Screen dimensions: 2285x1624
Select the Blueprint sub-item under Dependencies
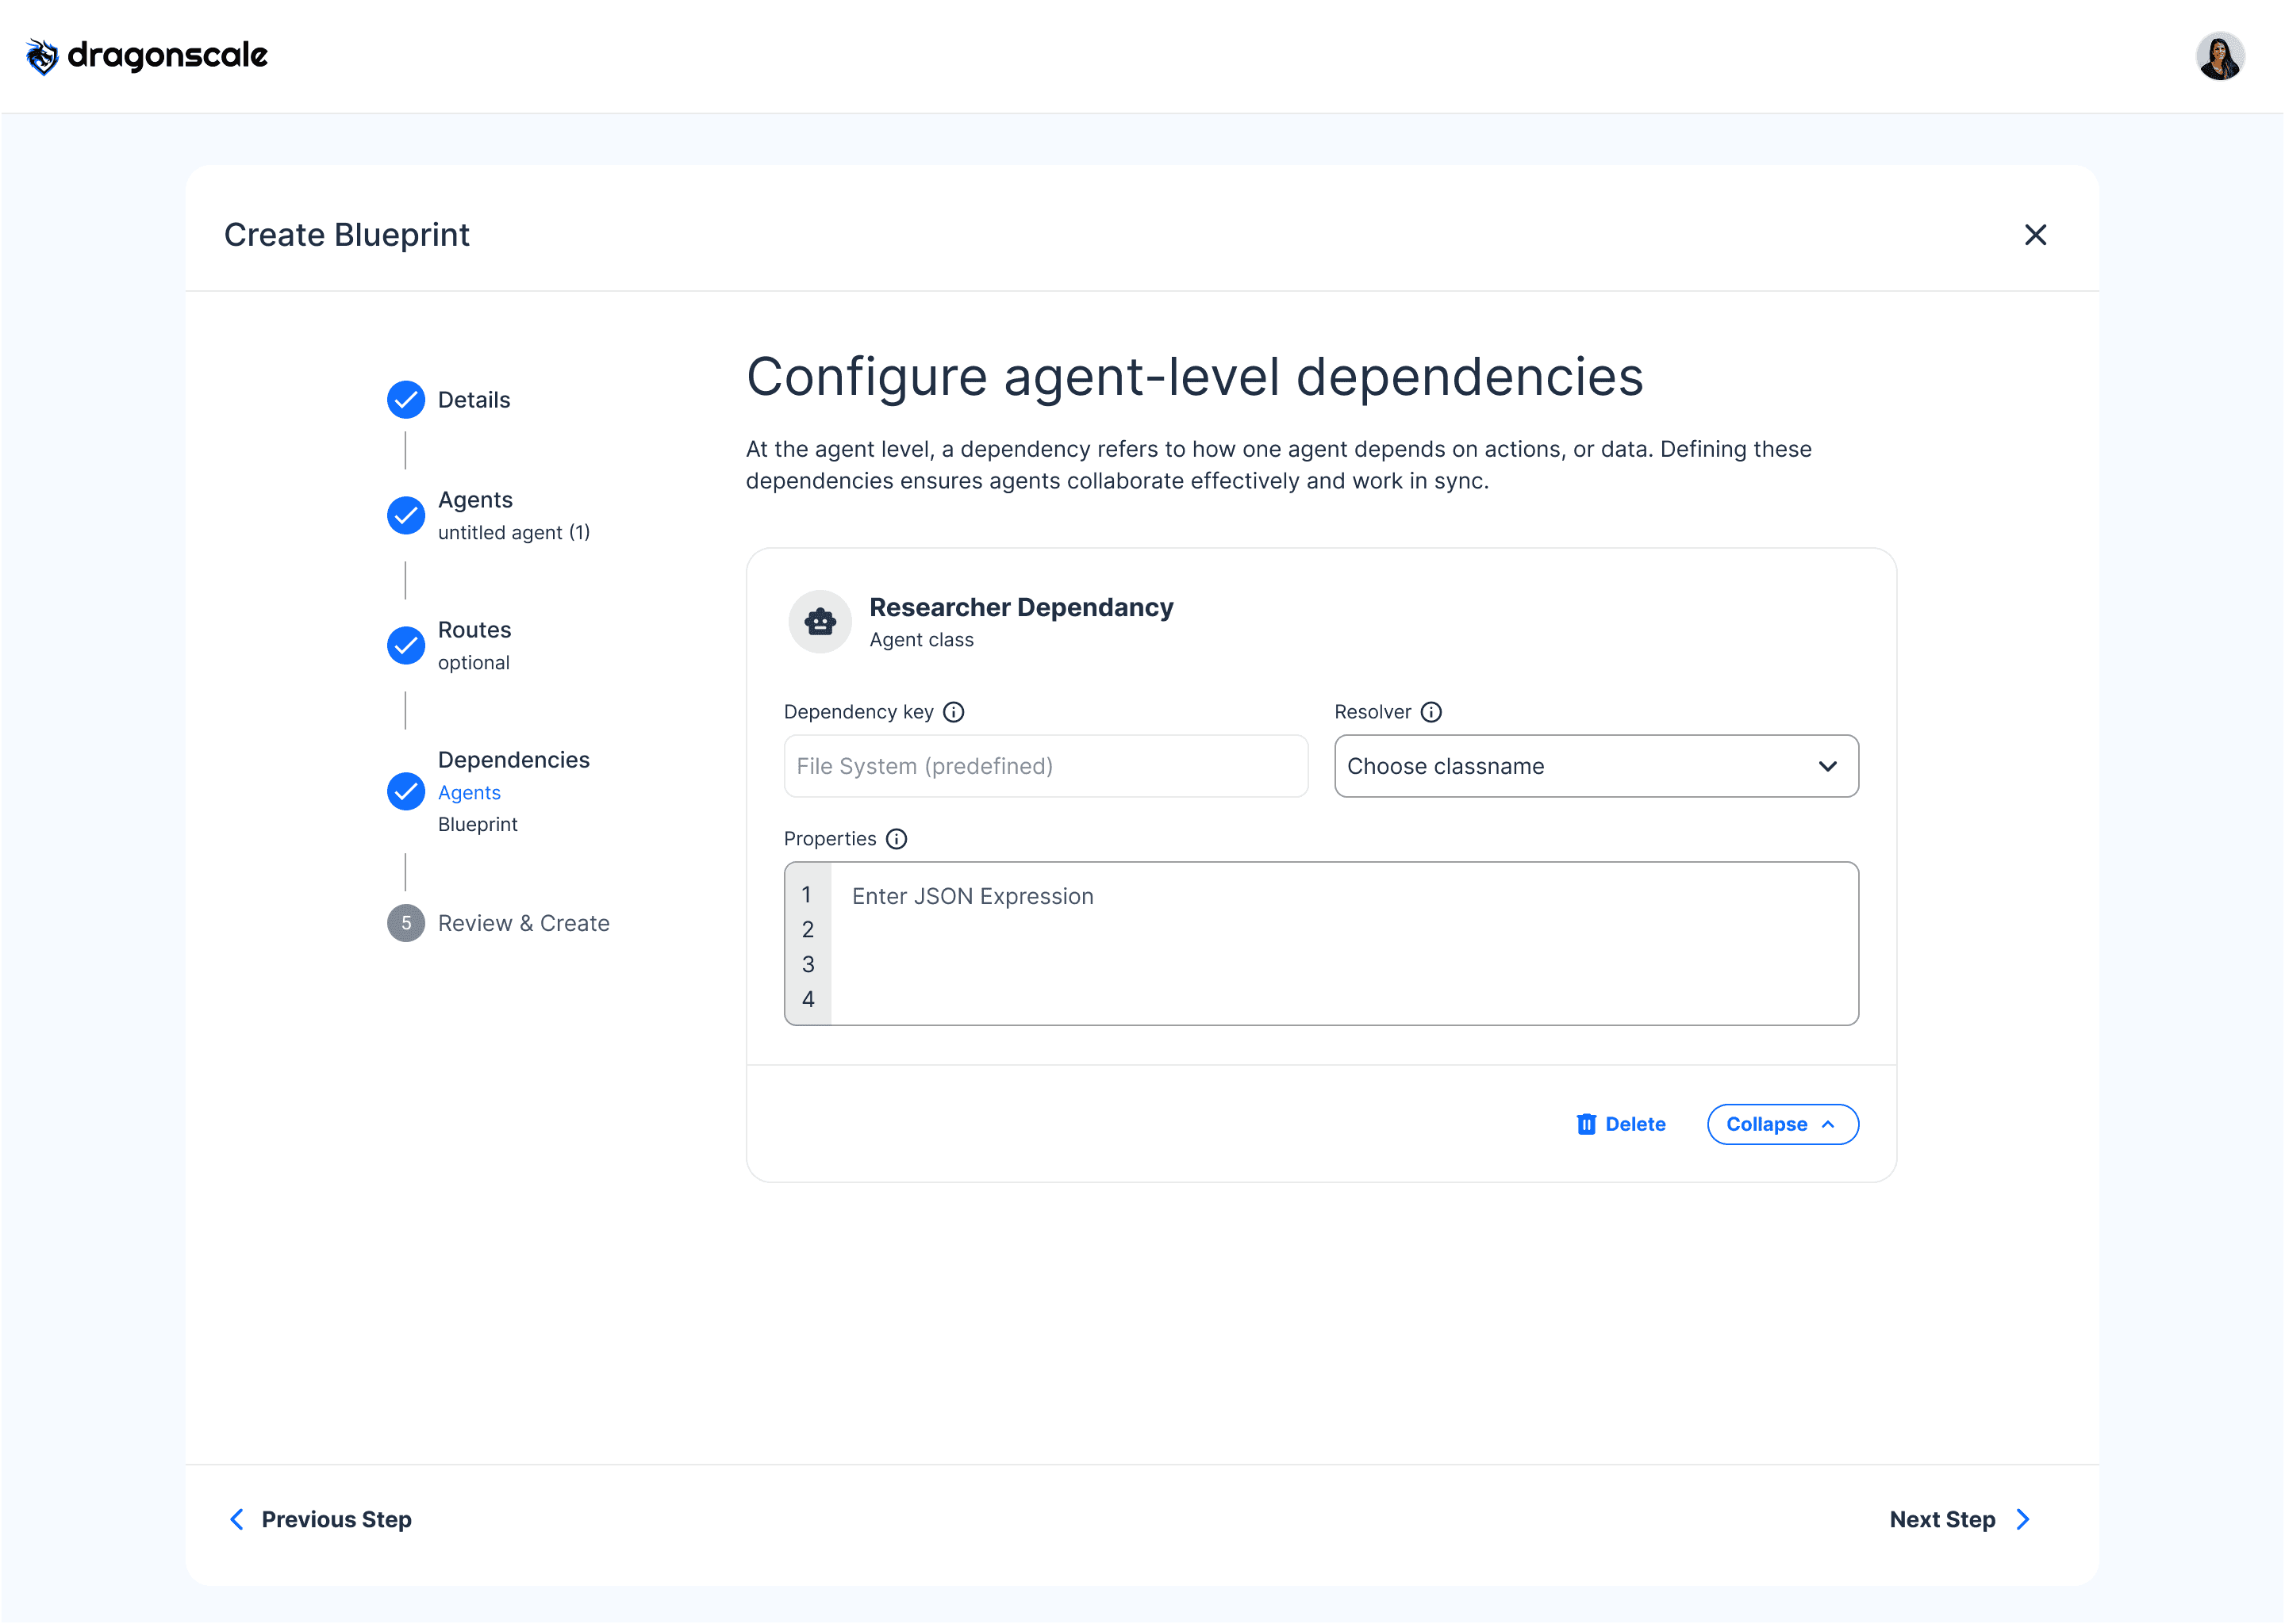(477, 825)
